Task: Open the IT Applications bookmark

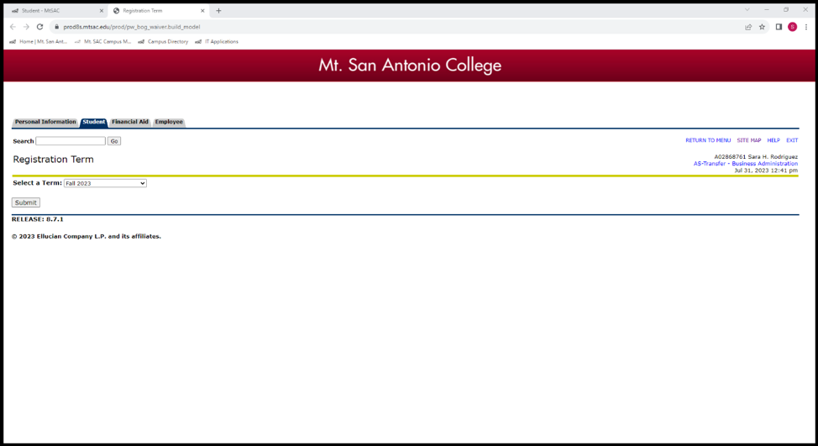Action: [x=217, y=42]
